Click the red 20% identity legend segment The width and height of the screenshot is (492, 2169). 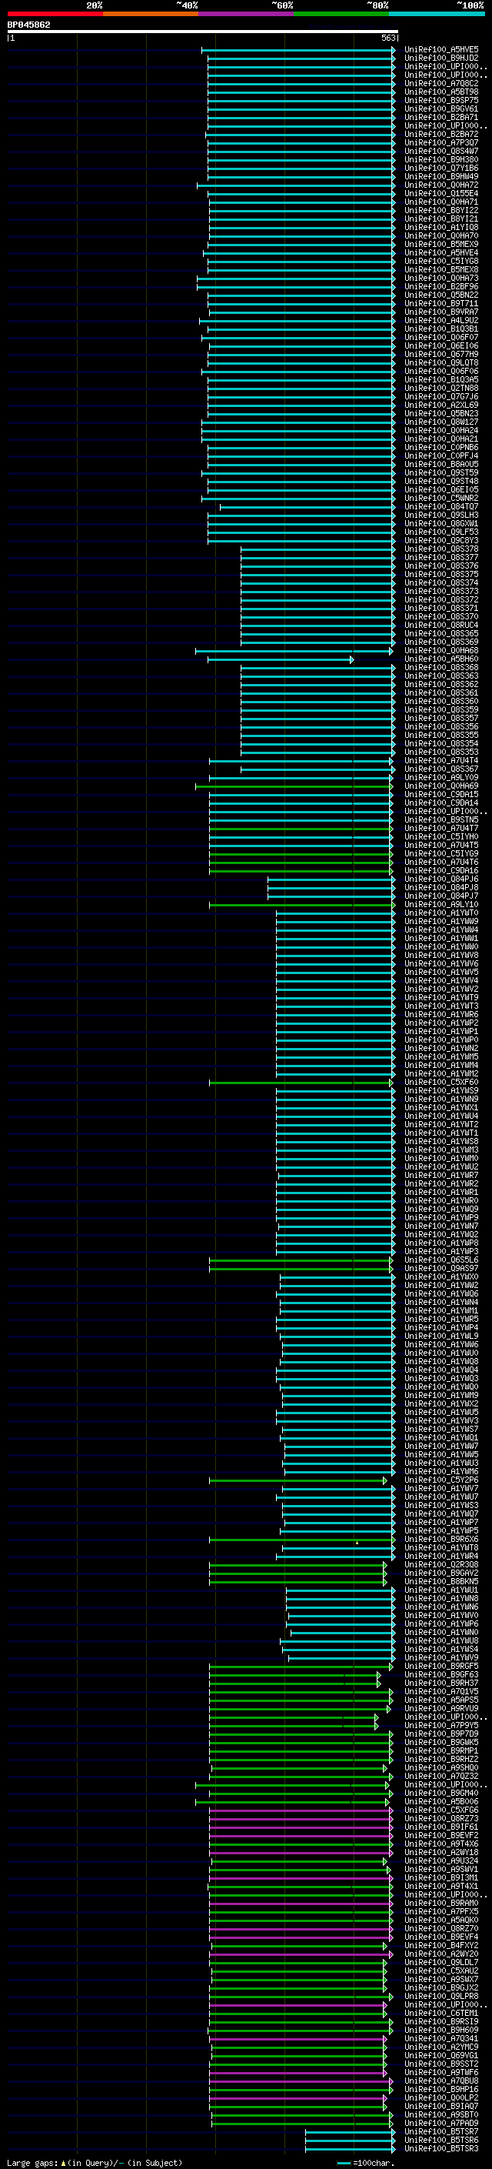(x=55, y=15)
